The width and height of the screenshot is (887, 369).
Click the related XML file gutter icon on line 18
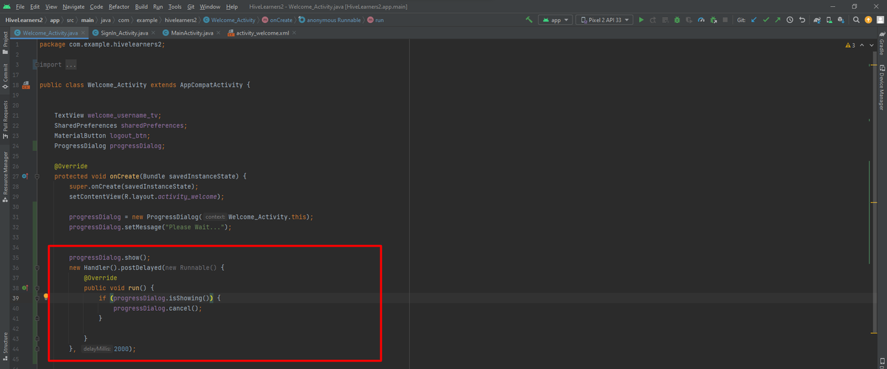pyautogui.click(x=26, y=85)
